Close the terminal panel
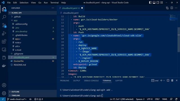180x101 pixels. [x=177, y=81]
